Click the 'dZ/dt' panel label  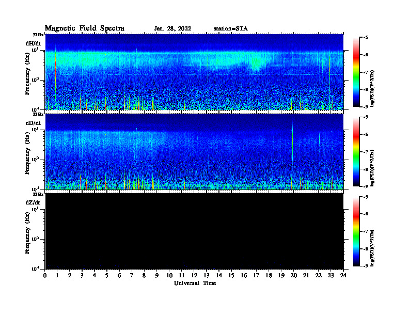tap(33, 202)
